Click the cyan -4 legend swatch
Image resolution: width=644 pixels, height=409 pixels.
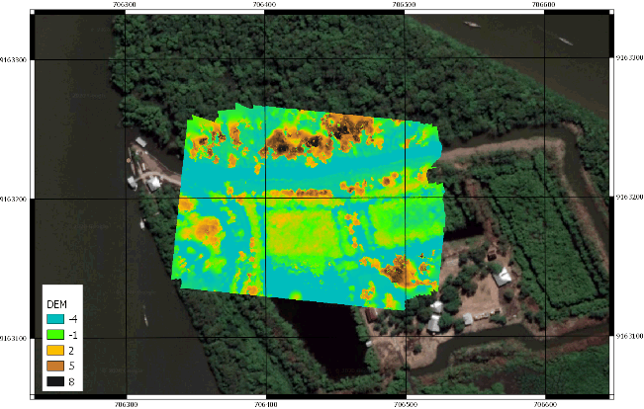coord(56,318)
